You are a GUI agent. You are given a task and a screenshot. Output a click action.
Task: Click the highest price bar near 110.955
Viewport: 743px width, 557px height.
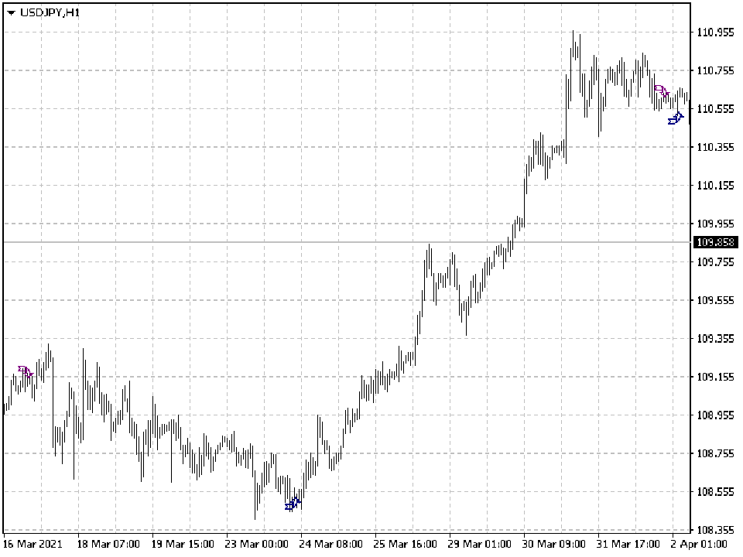click(x=573, y=45)
